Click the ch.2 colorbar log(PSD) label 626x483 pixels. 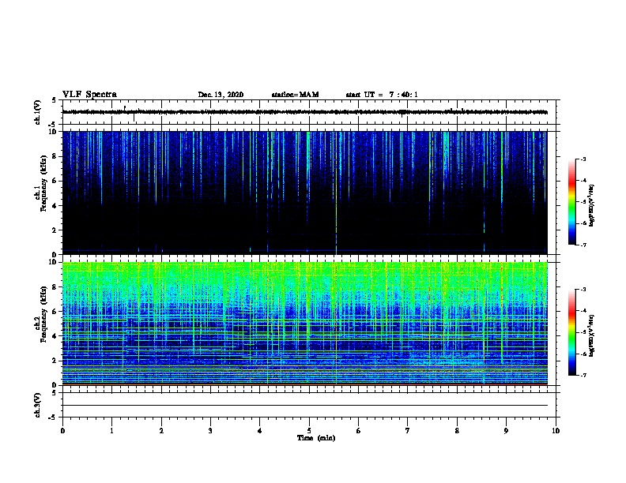pyautogui.click(x=591, y=335)
